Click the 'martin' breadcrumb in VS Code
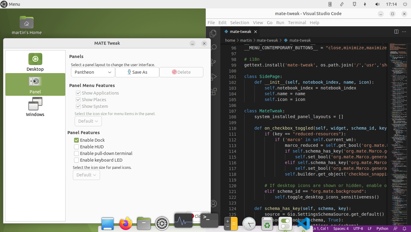Screen dimensions: 411x232 [246, 40]
